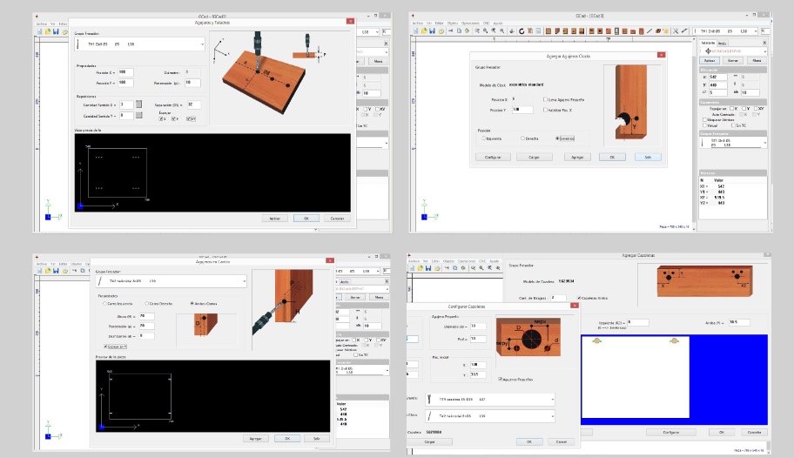Image resolution: width=794 pixels, height=458 pixels.
Task: Click Save disk icon in Agujeros en Cantos window
Action: click(56, 271)
